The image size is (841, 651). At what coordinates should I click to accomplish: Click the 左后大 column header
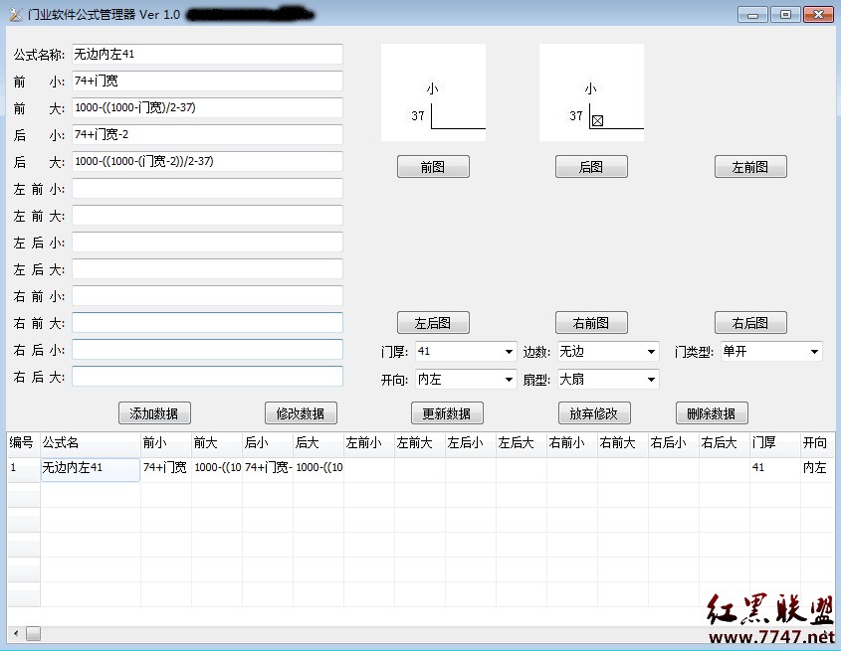tap(522, 443)
